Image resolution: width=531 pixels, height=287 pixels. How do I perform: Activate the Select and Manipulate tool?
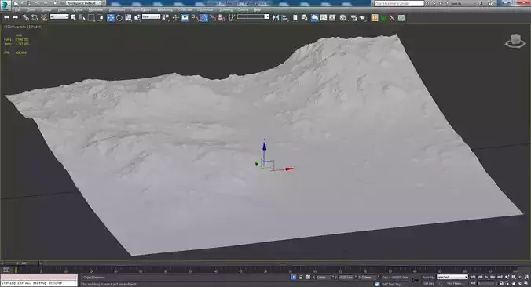coord(175,17)
